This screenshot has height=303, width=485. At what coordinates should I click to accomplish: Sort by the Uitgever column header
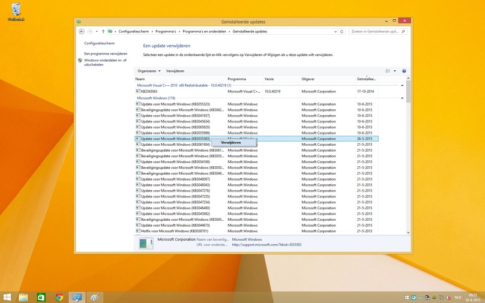pos(328,79)
